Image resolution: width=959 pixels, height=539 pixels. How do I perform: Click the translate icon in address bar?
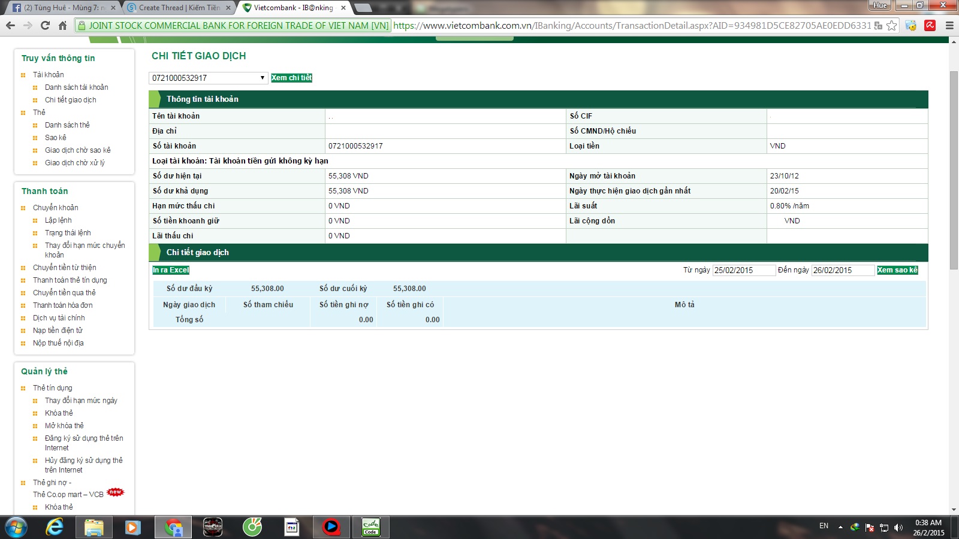pos(879,26)
